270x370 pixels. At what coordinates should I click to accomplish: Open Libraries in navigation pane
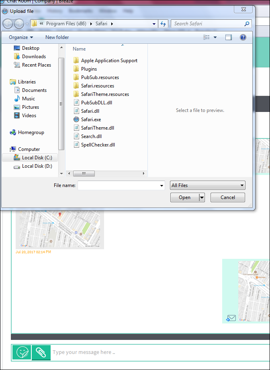coord(22,82)
